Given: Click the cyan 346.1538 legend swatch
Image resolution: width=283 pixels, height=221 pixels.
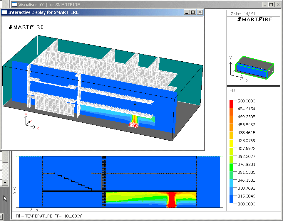Looking at the screenshot, I should tap(231, 183).
